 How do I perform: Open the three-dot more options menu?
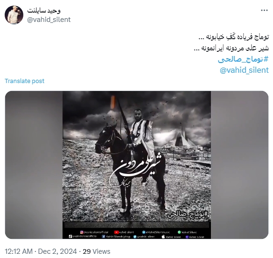pos(264,10)
